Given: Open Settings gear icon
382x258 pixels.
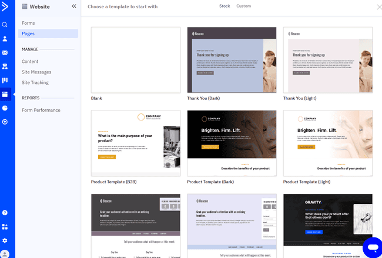Looking at the screenshot, I should pyautogui.click(x=5, y=240).
